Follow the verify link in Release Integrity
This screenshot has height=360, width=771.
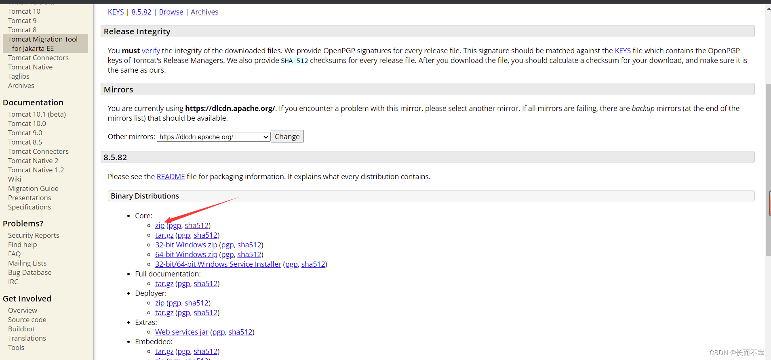[151, 51]
